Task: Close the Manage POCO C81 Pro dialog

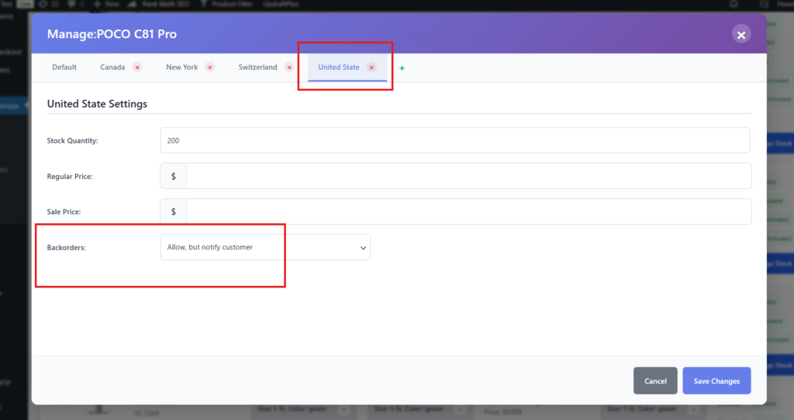Action: point(740,34)
